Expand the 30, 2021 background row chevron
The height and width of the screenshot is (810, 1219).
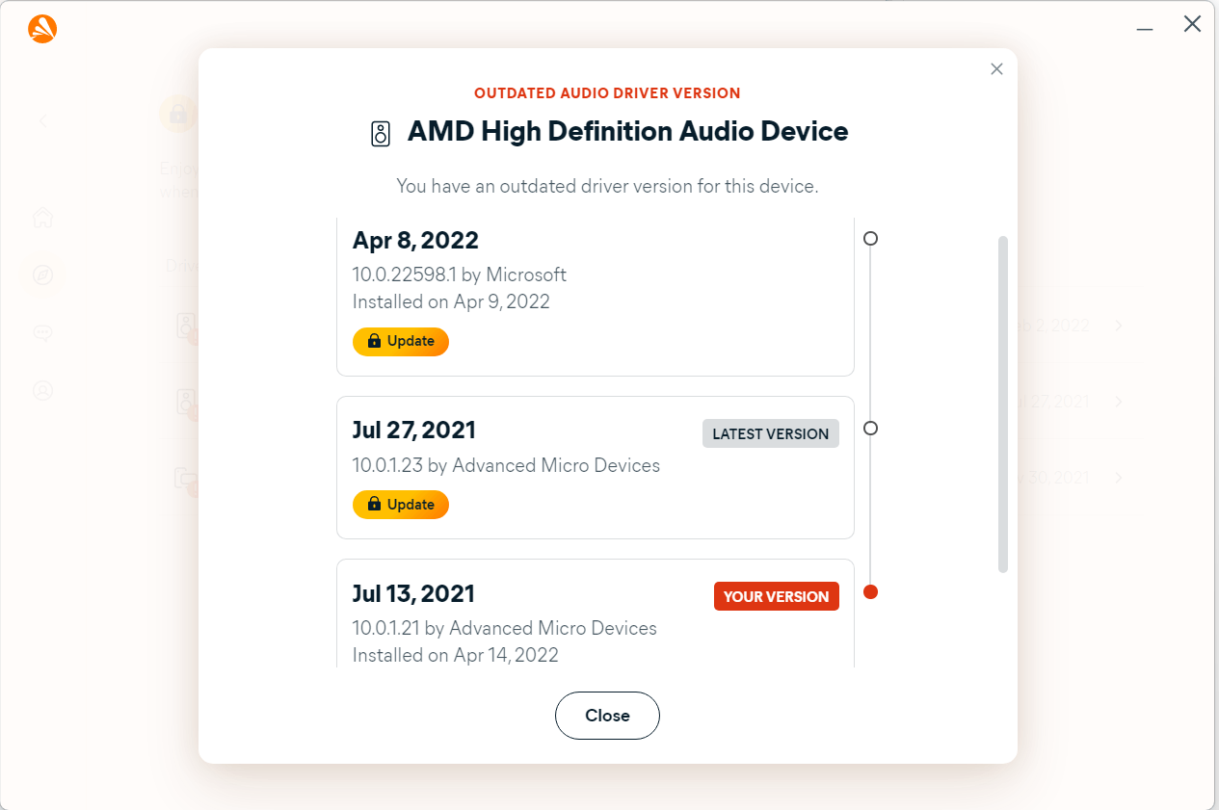click(1119, 478)
